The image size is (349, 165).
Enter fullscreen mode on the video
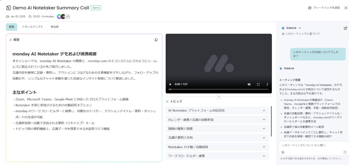click(258, 84)
